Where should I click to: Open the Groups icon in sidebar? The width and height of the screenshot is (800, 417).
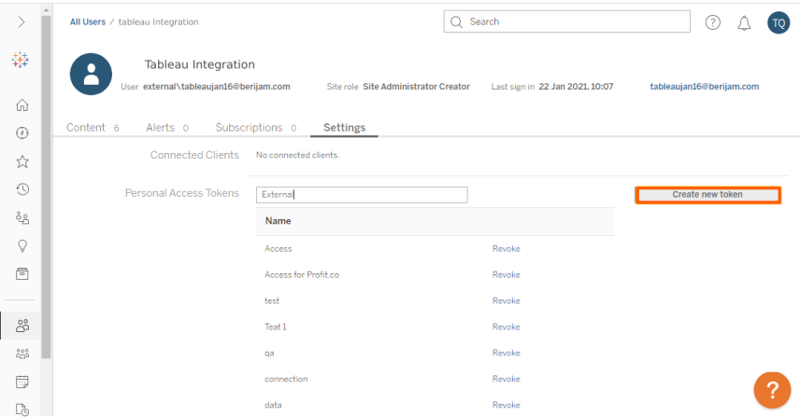[x=21, y=354]
